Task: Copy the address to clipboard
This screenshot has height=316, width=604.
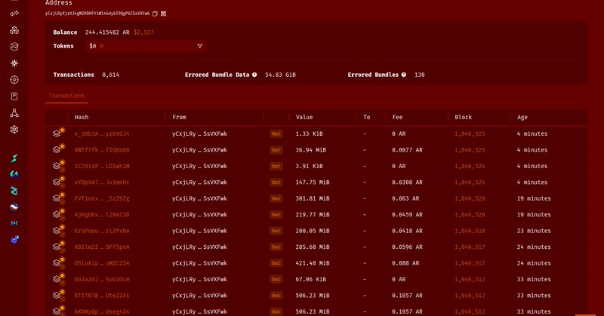Action: click(x=155, y=14)
